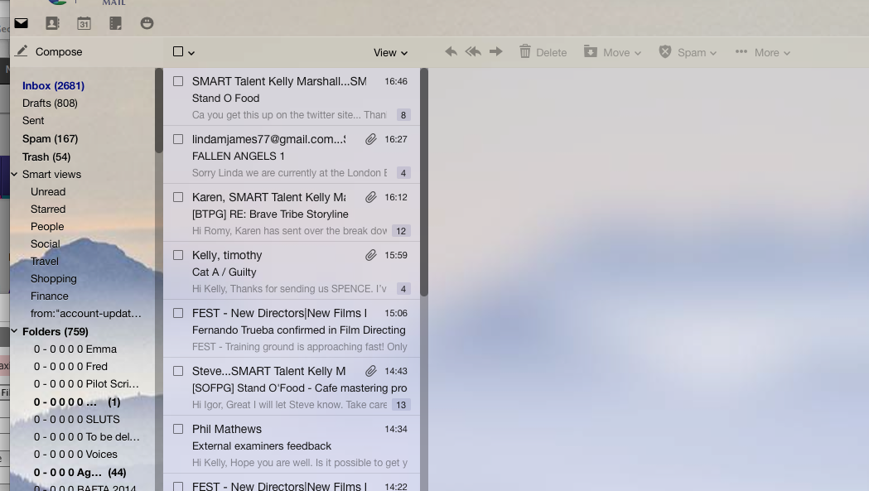
Task: Open the Calendar icon
Action: click(84, 23)
